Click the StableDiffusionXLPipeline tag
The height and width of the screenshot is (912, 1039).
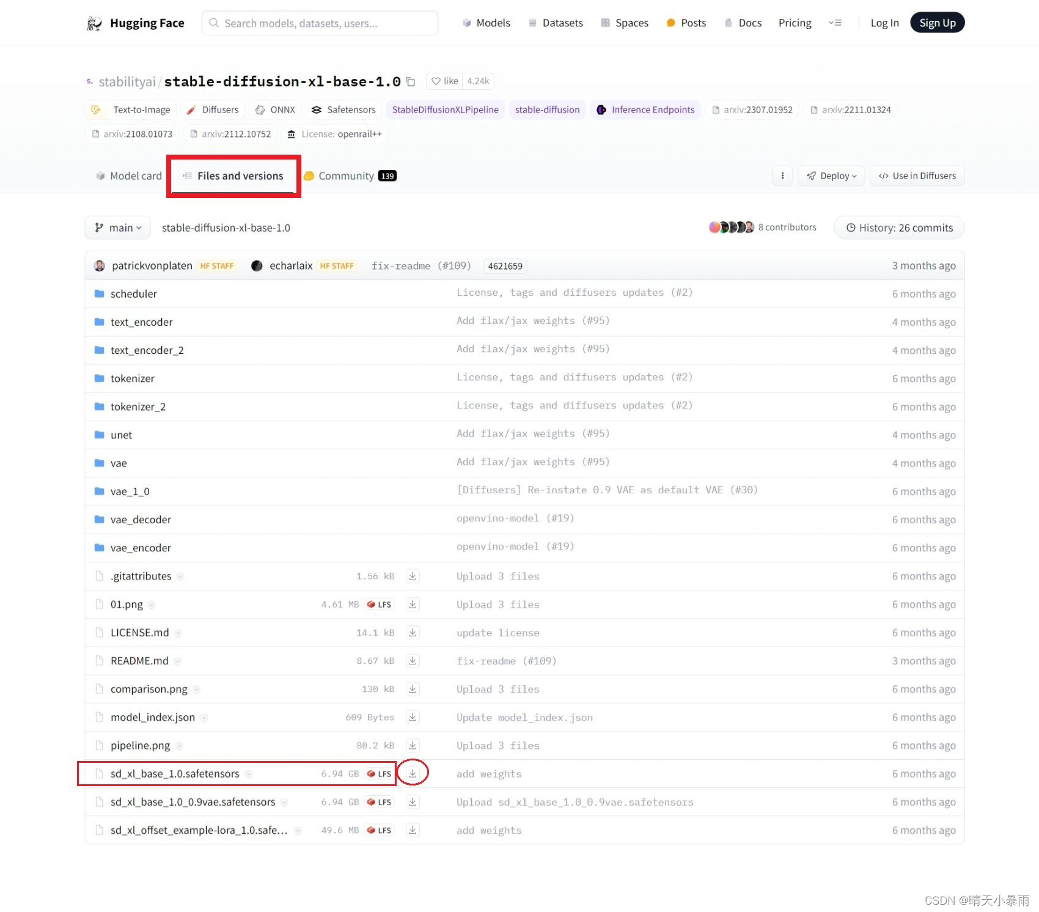(446, 110)
